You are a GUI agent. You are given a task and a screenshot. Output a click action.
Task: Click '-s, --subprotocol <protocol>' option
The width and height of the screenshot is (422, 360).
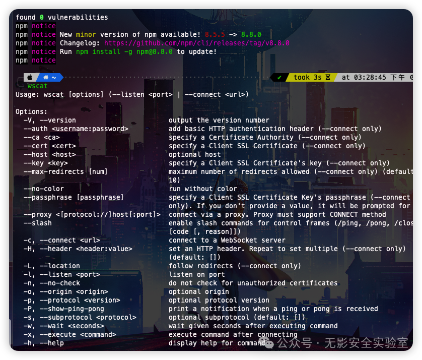(80, 318)
